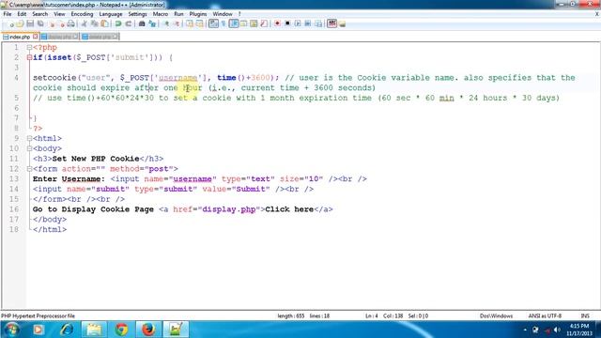Image resolution: width=601 pixels, height=338 pixels.
Task: Open the Search menu
Action: point(39,14)
